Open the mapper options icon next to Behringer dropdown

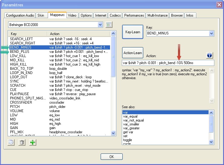click(x=109, y=24)
